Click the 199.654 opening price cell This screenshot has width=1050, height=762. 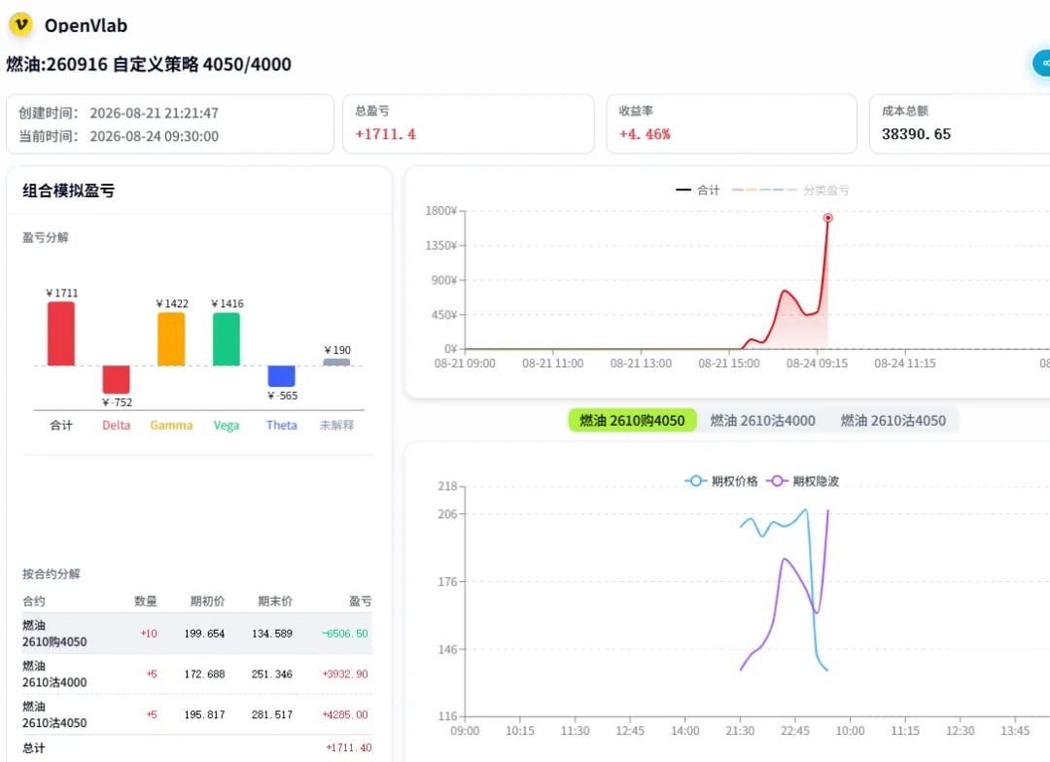pos(204,634)
